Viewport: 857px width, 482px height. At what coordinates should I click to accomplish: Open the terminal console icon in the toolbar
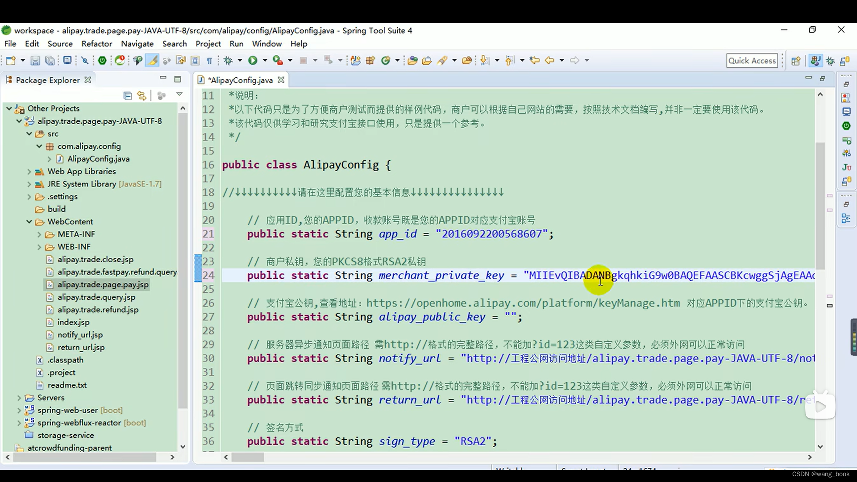[67, 60]
